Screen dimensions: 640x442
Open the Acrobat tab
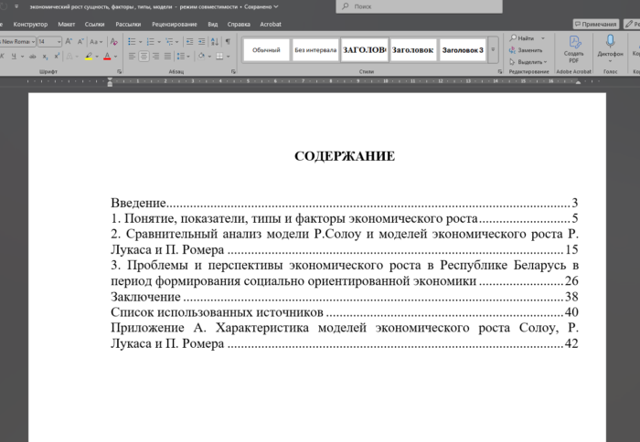click(x=271, y=25)
